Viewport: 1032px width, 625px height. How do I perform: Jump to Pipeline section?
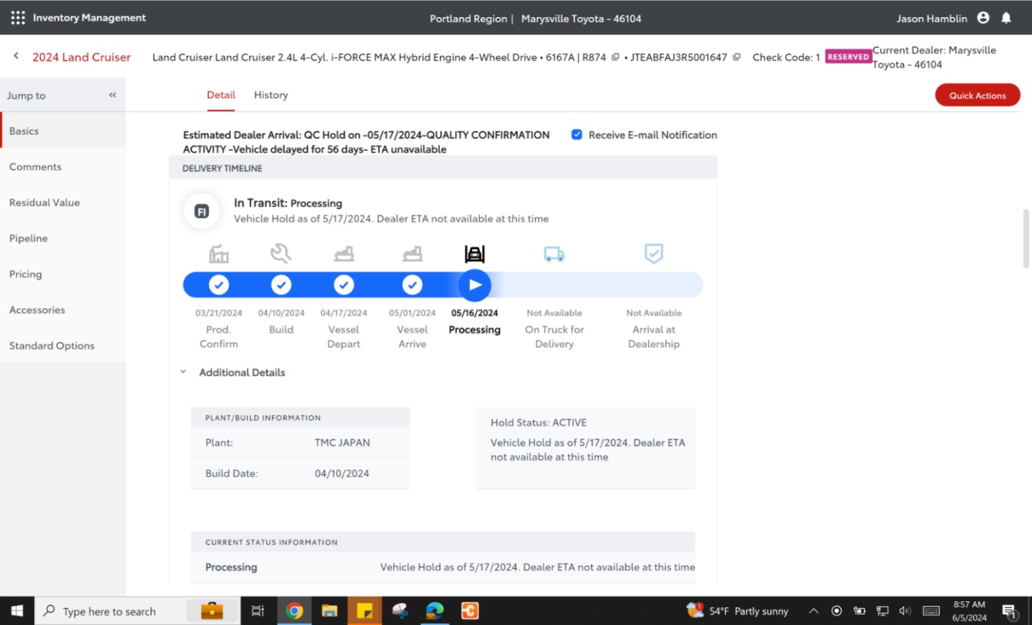point(63,238)
